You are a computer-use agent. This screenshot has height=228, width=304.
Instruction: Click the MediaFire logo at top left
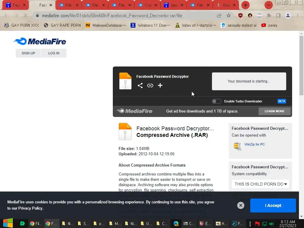coord(40,41)
